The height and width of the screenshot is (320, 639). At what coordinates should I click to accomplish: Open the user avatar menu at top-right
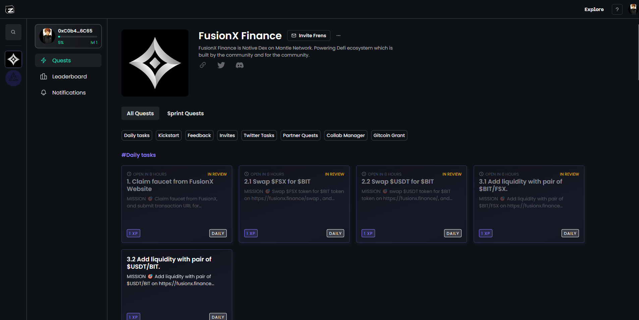[x=633, y=9]
